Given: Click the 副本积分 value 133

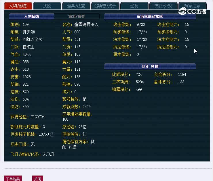Looking at the screenshot, I should point(181,82).
